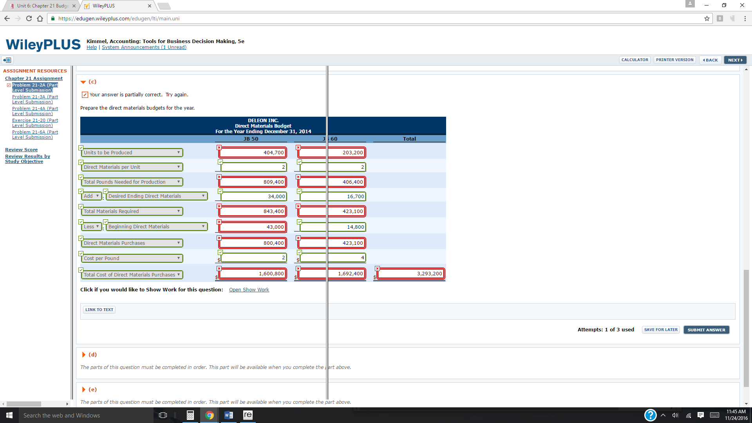Click SAVE FOR LATER

pyautogui.click(x=661, y=330)
